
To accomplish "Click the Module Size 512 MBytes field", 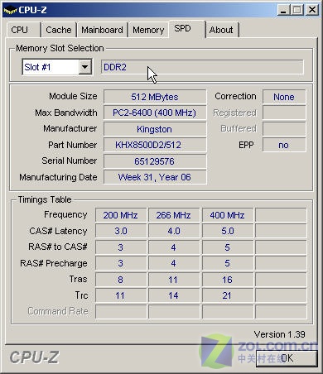I will (155, 97).
